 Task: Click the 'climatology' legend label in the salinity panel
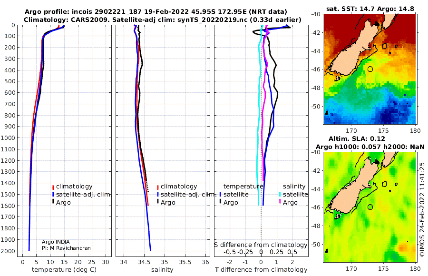pyautogui.click(x=179, y=187)
